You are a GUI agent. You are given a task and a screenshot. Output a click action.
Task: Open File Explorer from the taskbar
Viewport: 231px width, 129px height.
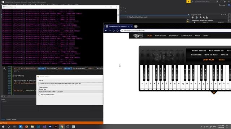(x=32, y=126)
